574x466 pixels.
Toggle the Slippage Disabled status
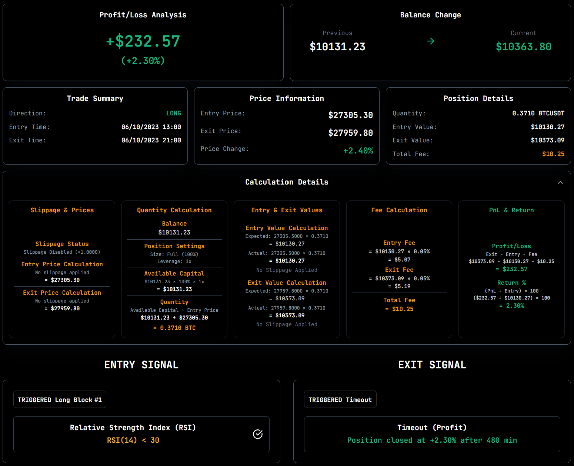[x=62, y=252]
